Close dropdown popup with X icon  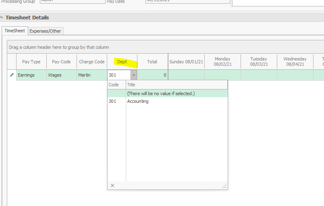click(112, 185)
